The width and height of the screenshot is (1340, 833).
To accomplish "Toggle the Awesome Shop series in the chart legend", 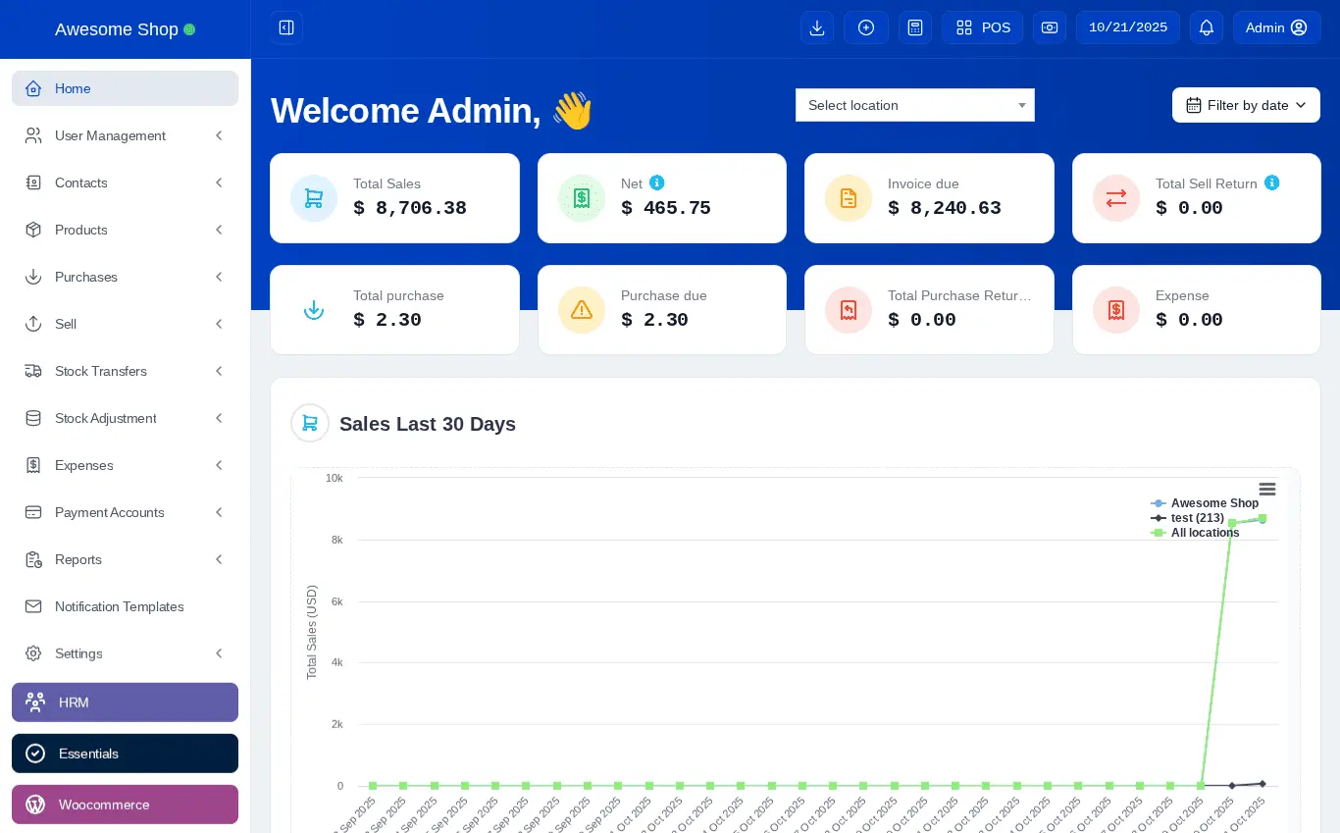I will [1214, 503].
